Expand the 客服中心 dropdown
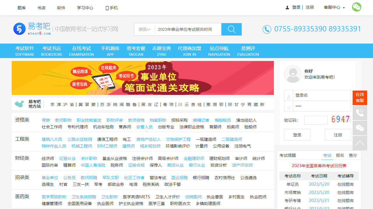The width and height of the screenshot is (373, 209). tap(334, 8)
